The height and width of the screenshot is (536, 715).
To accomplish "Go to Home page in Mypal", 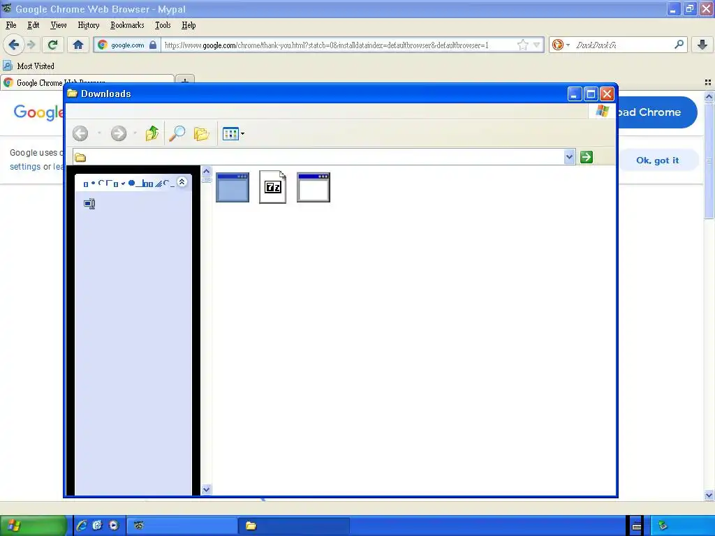I will (78, 45).
